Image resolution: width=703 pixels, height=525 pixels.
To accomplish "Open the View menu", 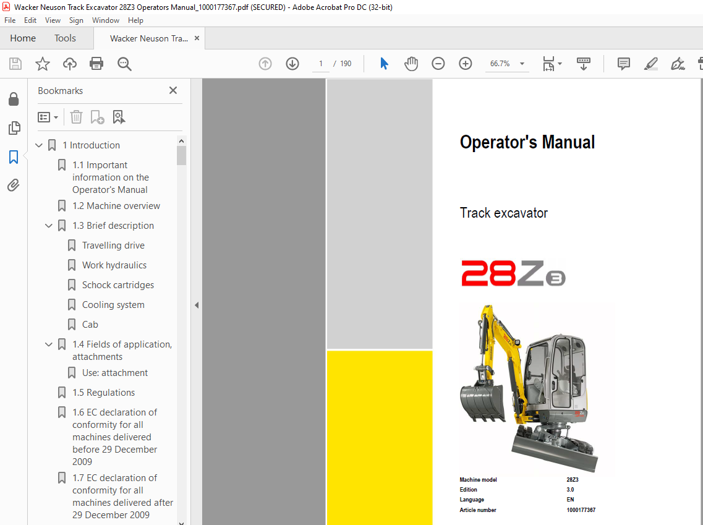I will (53, 20).
